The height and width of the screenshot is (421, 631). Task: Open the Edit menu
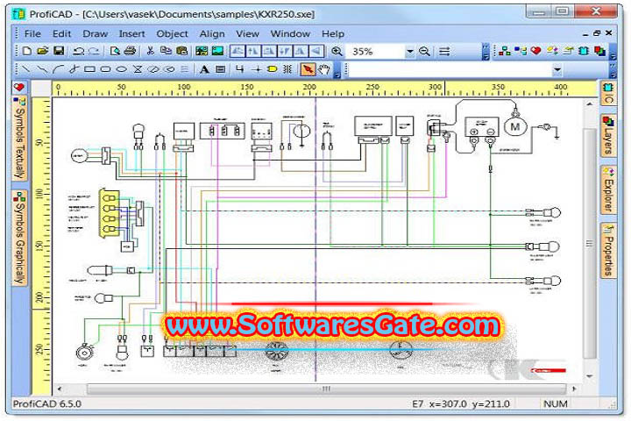click(x=61, y=34)
